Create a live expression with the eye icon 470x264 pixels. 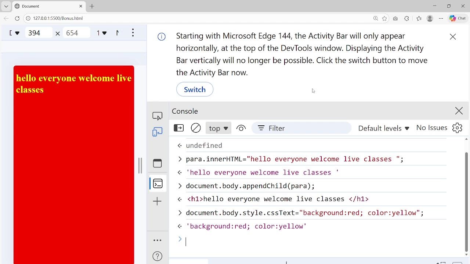coord(241,128)
